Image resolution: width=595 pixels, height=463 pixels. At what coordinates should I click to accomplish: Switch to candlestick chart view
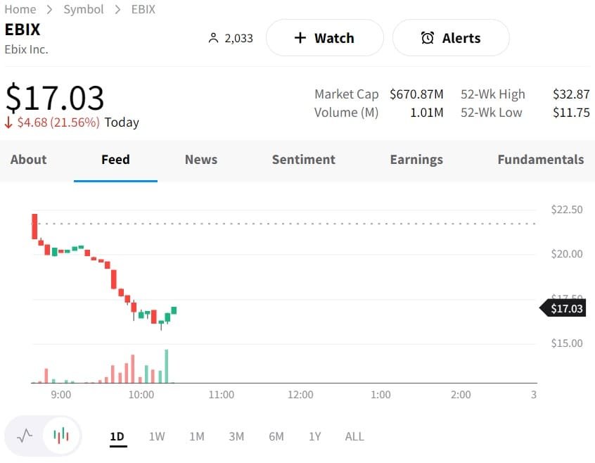(x=62, y=436)
